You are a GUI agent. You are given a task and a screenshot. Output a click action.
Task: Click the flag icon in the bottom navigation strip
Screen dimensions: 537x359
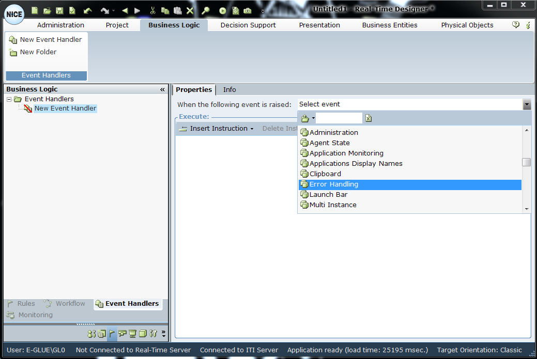click(x=112, y=334)
